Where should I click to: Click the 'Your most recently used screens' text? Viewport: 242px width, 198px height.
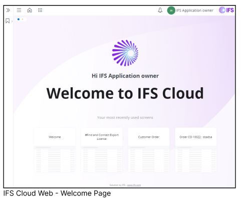pos(125,117)
